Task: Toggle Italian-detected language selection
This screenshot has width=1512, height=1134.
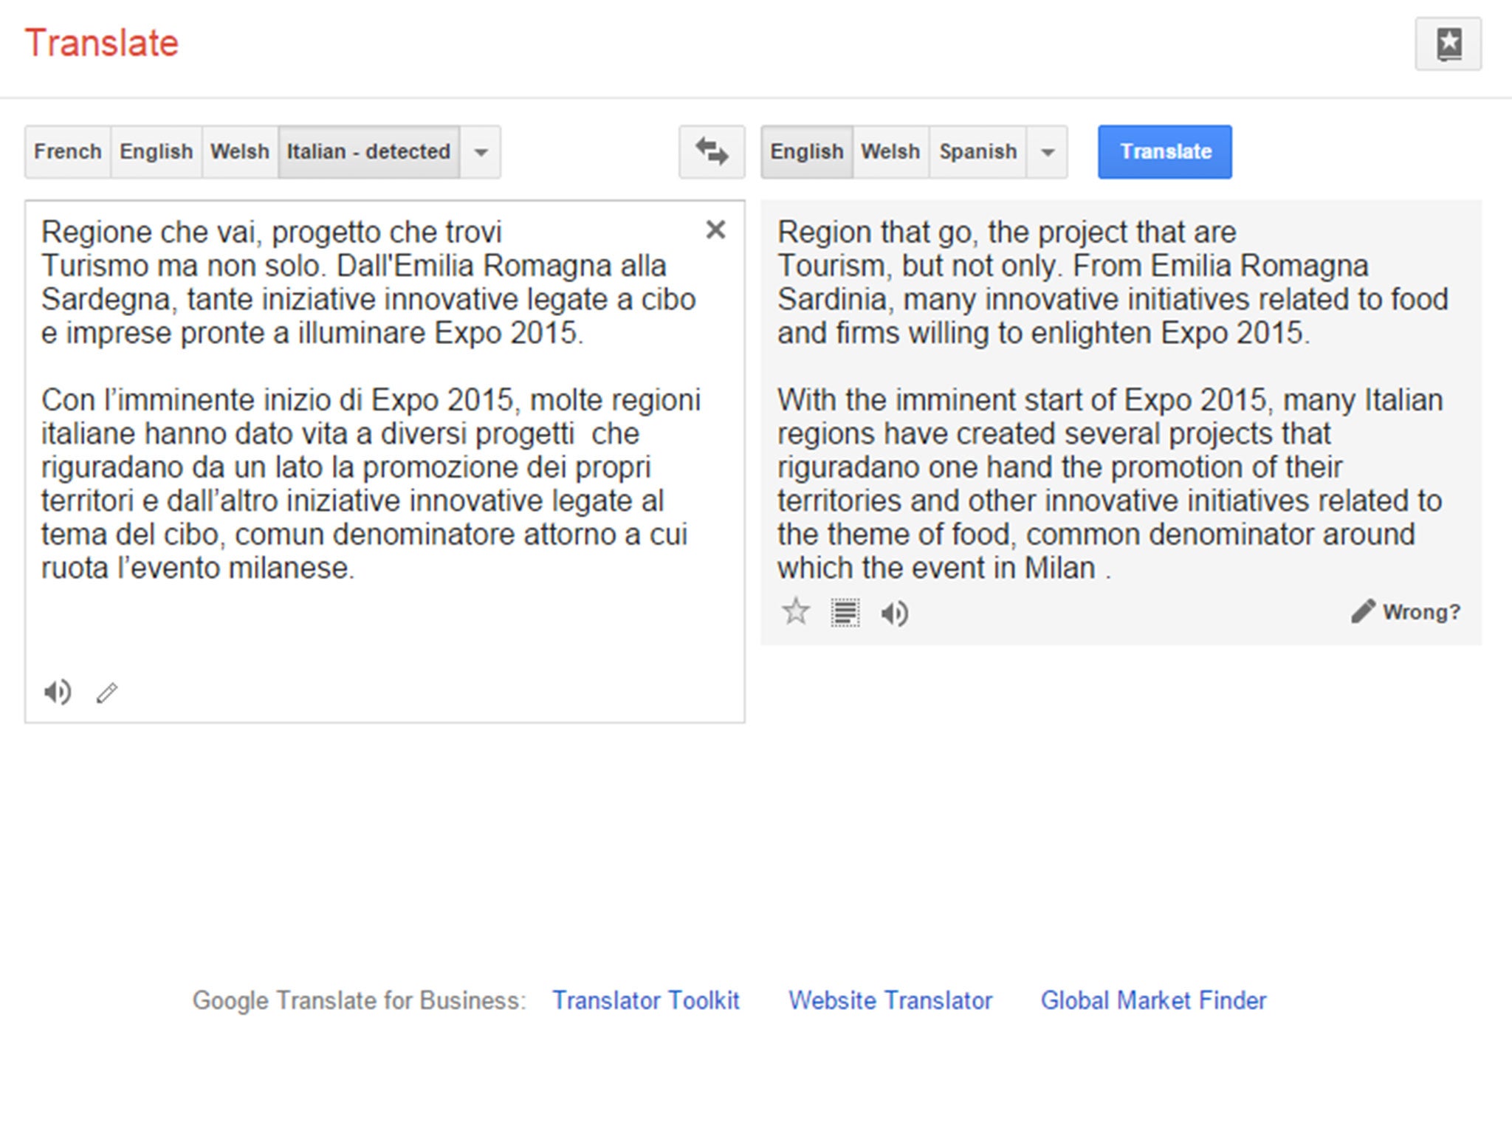Action: (x=365, y=150)
